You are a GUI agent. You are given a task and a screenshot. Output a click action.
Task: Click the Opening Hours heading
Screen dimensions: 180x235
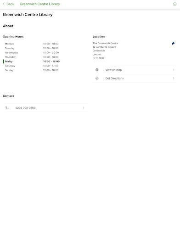pyautogui.click(x=13, y=37)
